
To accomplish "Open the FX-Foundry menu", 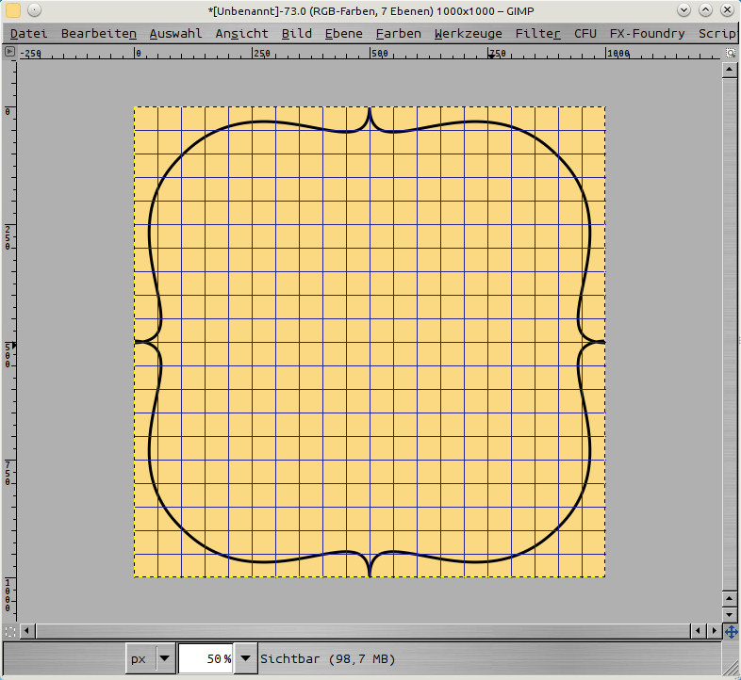I will 647,33.
